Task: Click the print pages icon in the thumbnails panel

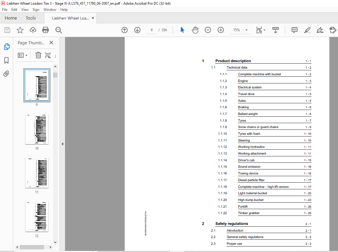Action: point(48,55)
